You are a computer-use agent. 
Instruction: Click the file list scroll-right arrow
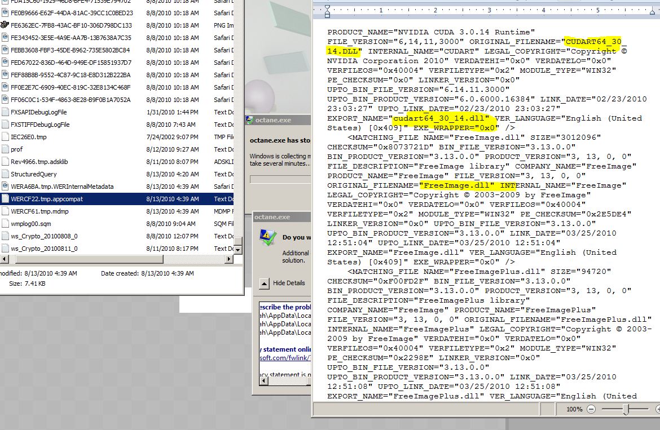[228, 259]
